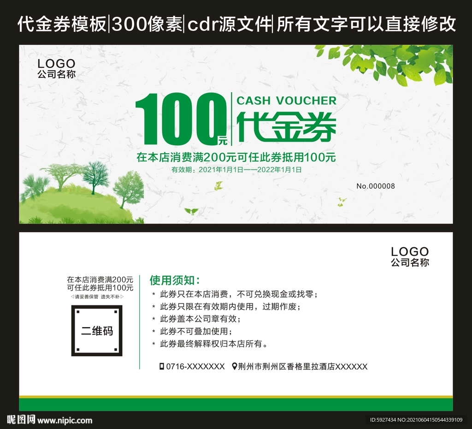This screenshot has height=429, width=472.
Task: Click the green leaves decoration thumbnail
Action: 384,65
